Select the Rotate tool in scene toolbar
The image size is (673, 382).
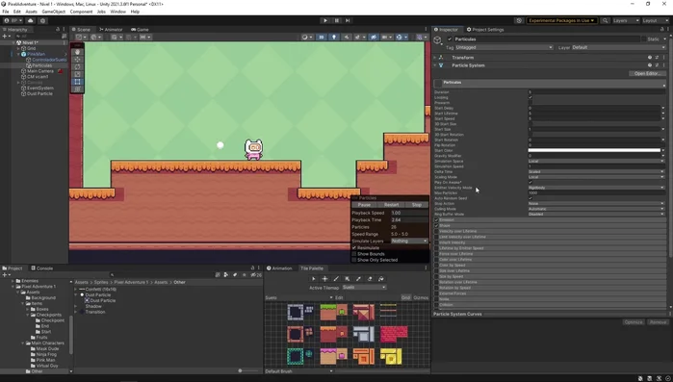tap(77, 66)
